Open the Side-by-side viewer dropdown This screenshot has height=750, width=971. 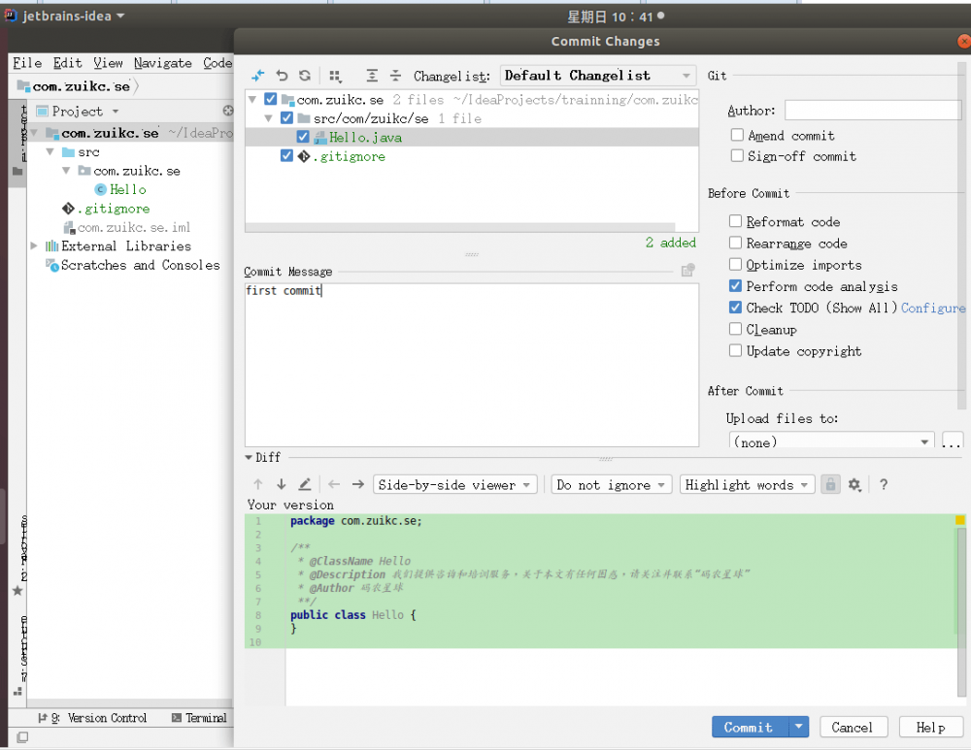[x=454, y=484]
